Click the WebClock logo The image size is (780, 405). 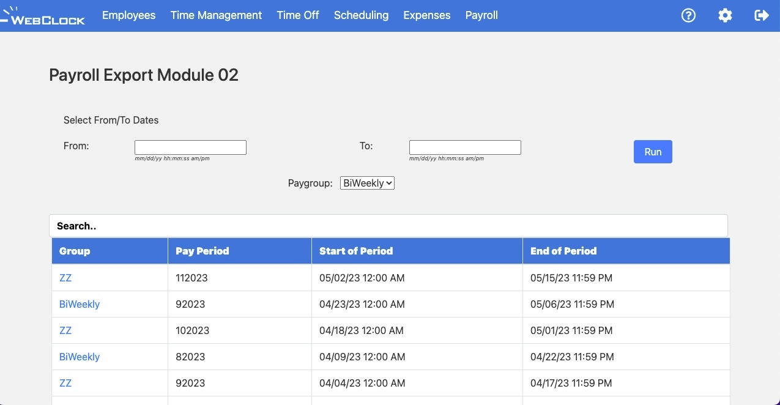[44, 16]
